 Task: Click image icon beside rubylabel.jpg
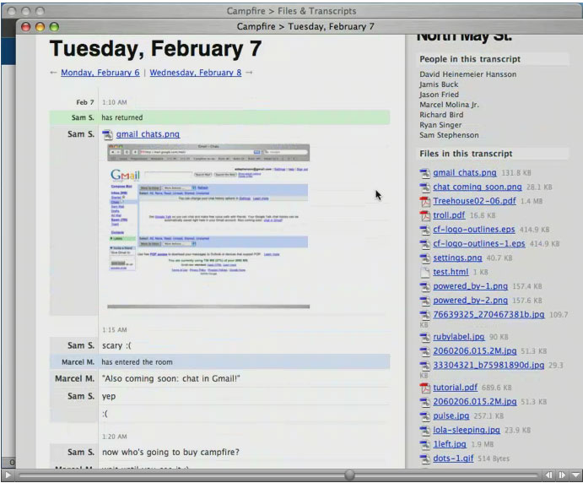point(425,337)
